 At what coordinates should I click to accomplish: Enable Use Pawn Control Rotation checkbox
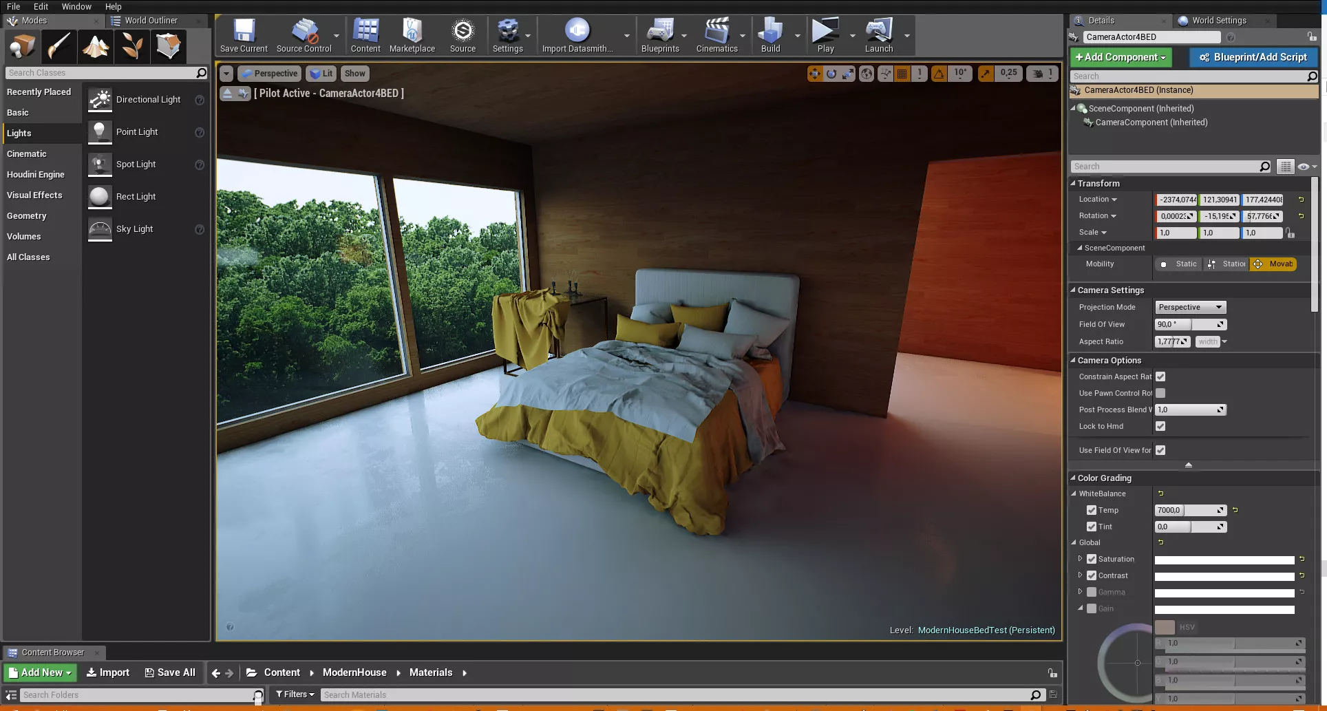click(x=1160, y=393)
